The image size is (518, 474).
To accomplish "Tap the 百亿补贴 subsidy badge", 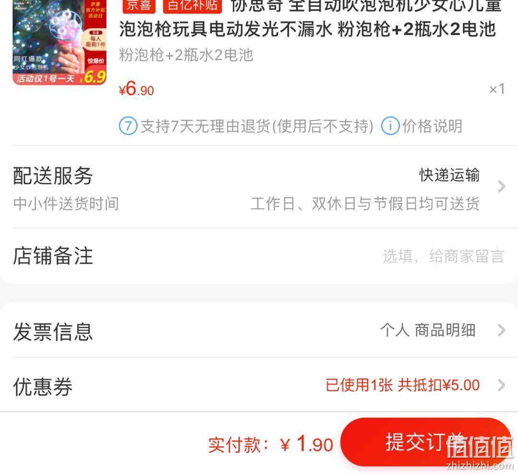I will 193,6.
